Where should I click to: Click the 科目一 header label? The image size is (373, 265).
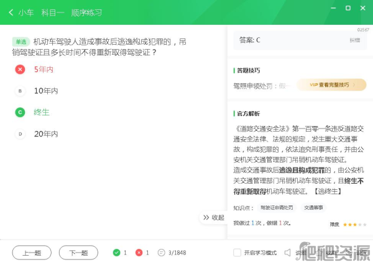pyautogui.click(x=53, y=12)
